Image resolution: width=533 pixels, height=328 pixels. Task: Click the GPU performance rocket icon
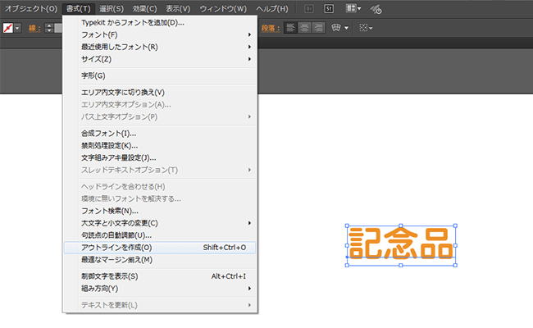coord(376,10)
